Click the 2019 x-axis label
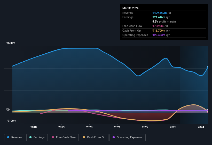Screen dimensions: 212x145 pyautogui.click(x=61, y=127)
